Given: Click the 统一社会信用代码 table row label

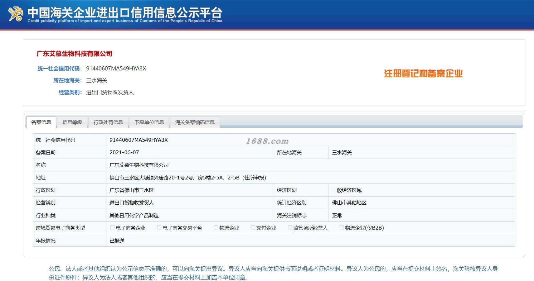Looking at the screenshot, I should (56, 140).
